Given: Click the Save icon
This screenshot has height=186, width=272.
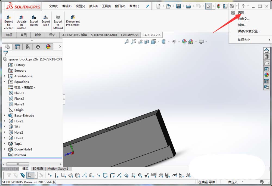Looking at the screenshot, I should pos(178,6).
